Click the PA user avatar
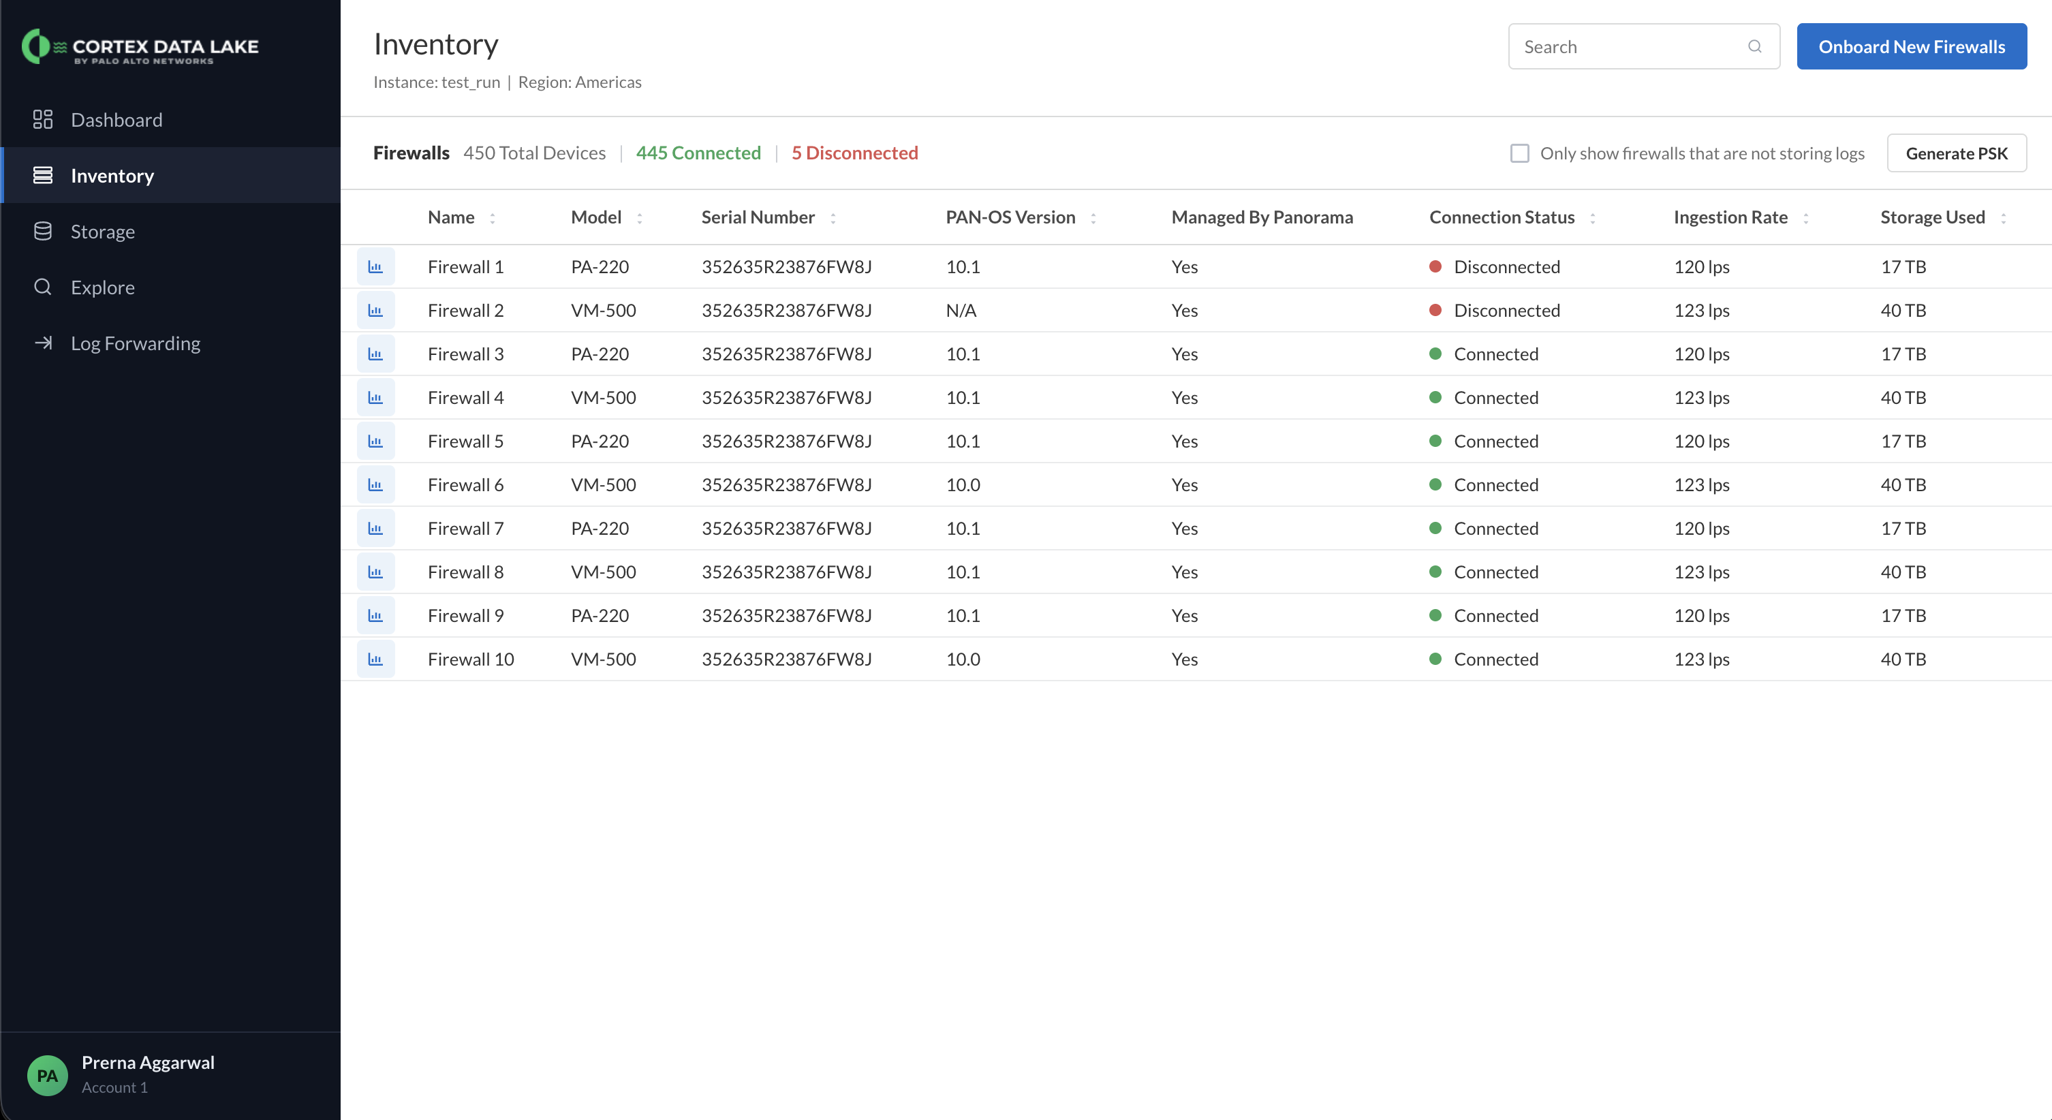The width and height of the screenshot is (2052, 1120). click(x=47, y=1076)
